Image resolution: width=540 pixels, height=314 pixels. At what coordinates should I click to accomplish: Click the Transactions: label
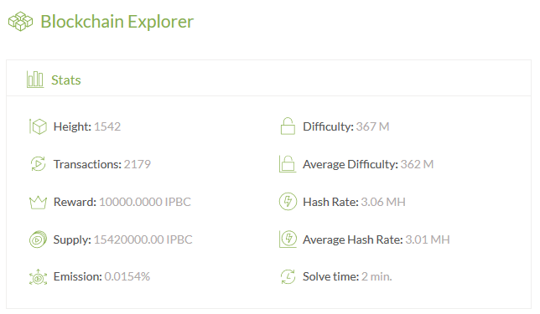(87, 164)
